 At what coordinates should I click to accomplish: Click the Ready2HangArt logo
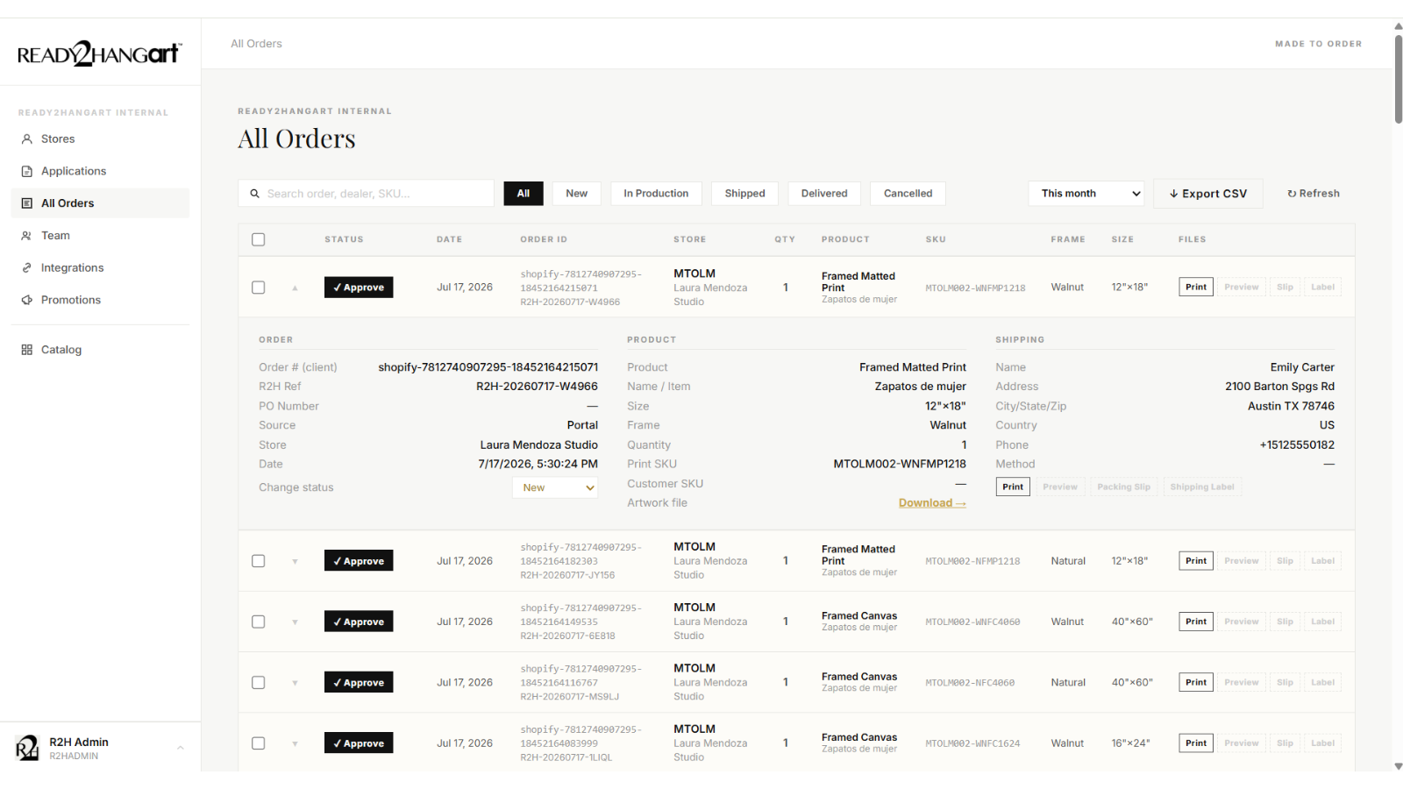99,53
